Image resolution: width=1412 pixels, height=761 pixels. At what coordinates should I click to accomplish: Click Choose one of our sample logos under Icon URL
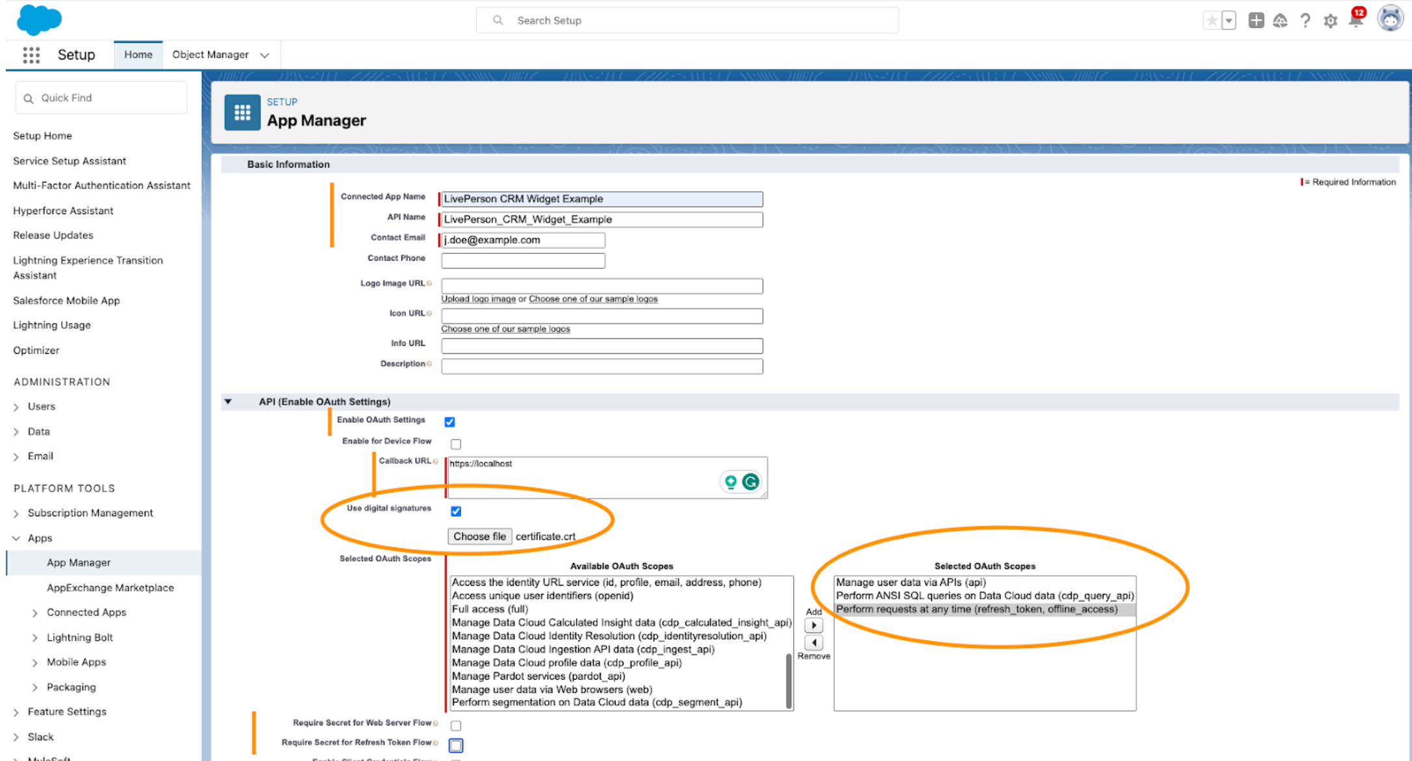(506, 329)
